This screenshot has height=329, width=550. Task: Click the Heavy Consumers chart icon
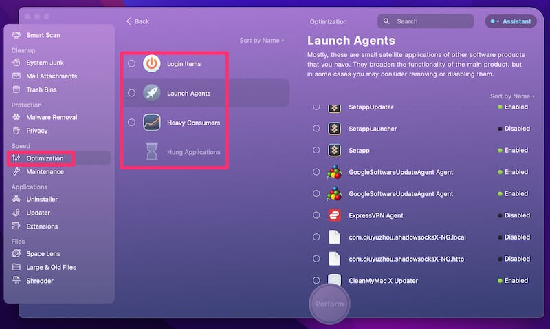click(x=151, y=123)
